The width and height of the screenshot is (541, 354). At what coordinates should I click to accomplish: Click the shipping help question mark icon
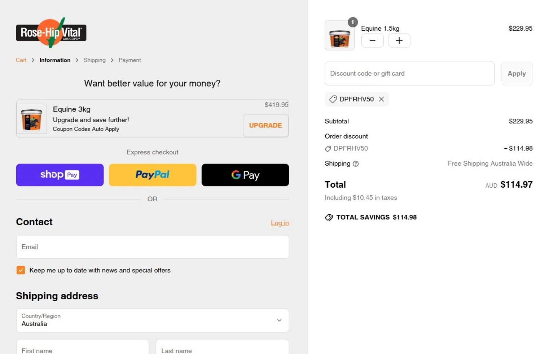356,164
